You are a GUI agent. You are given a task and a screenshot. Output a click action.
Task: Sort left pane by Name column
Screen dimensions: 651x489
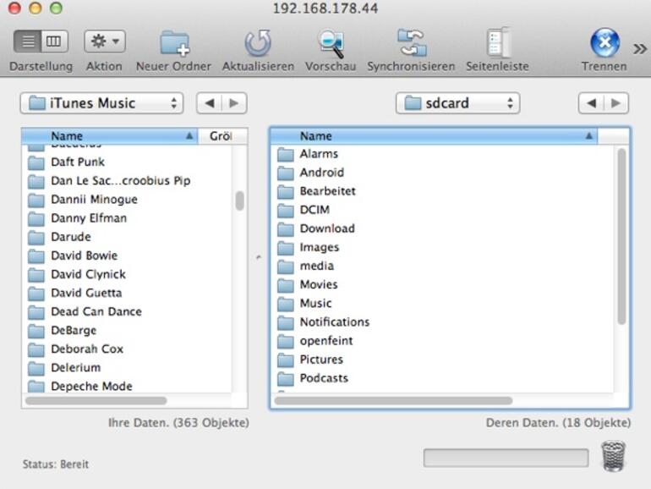(110, 136)
